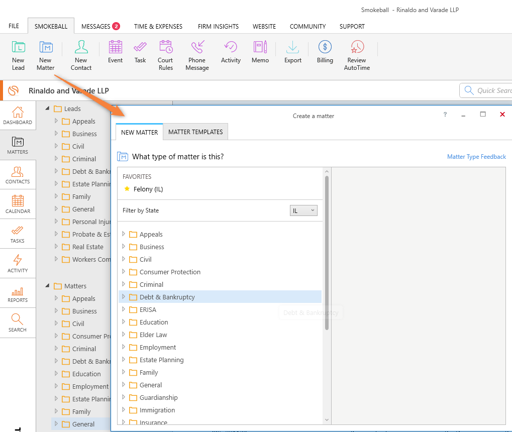Click scroll-down arrow in matter list
Image resolution: width=512 pixels, height=432 pixels.
click(327, 420)
